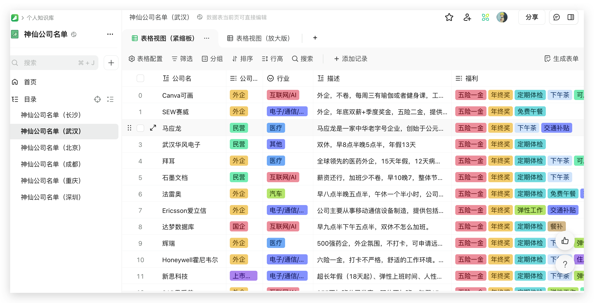Open the 行高 row height dropdown

[x=272, y=59]
